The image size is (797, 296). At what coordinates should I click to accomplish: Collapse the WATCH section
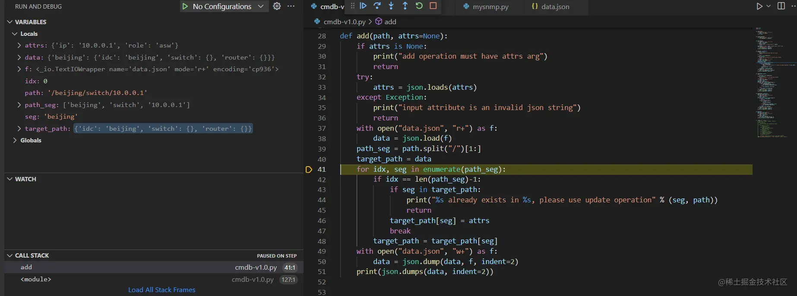(x=9, y=179)
